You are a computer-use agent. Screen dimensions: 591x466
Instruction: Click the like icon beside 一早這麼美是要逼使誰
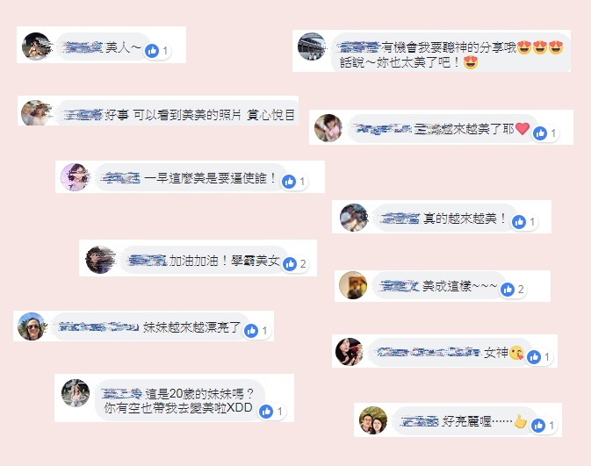[x=289, y=182]
